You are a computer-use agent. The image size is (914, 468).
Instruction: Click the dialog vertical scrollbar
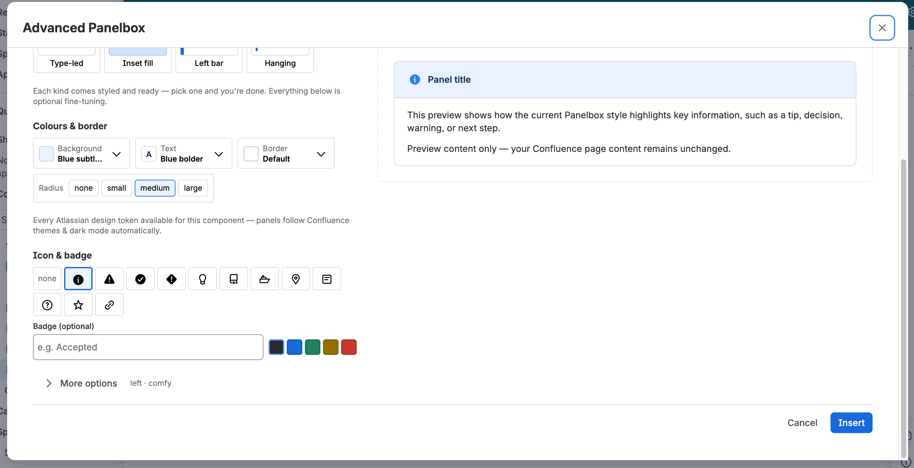tap(903, 308)
